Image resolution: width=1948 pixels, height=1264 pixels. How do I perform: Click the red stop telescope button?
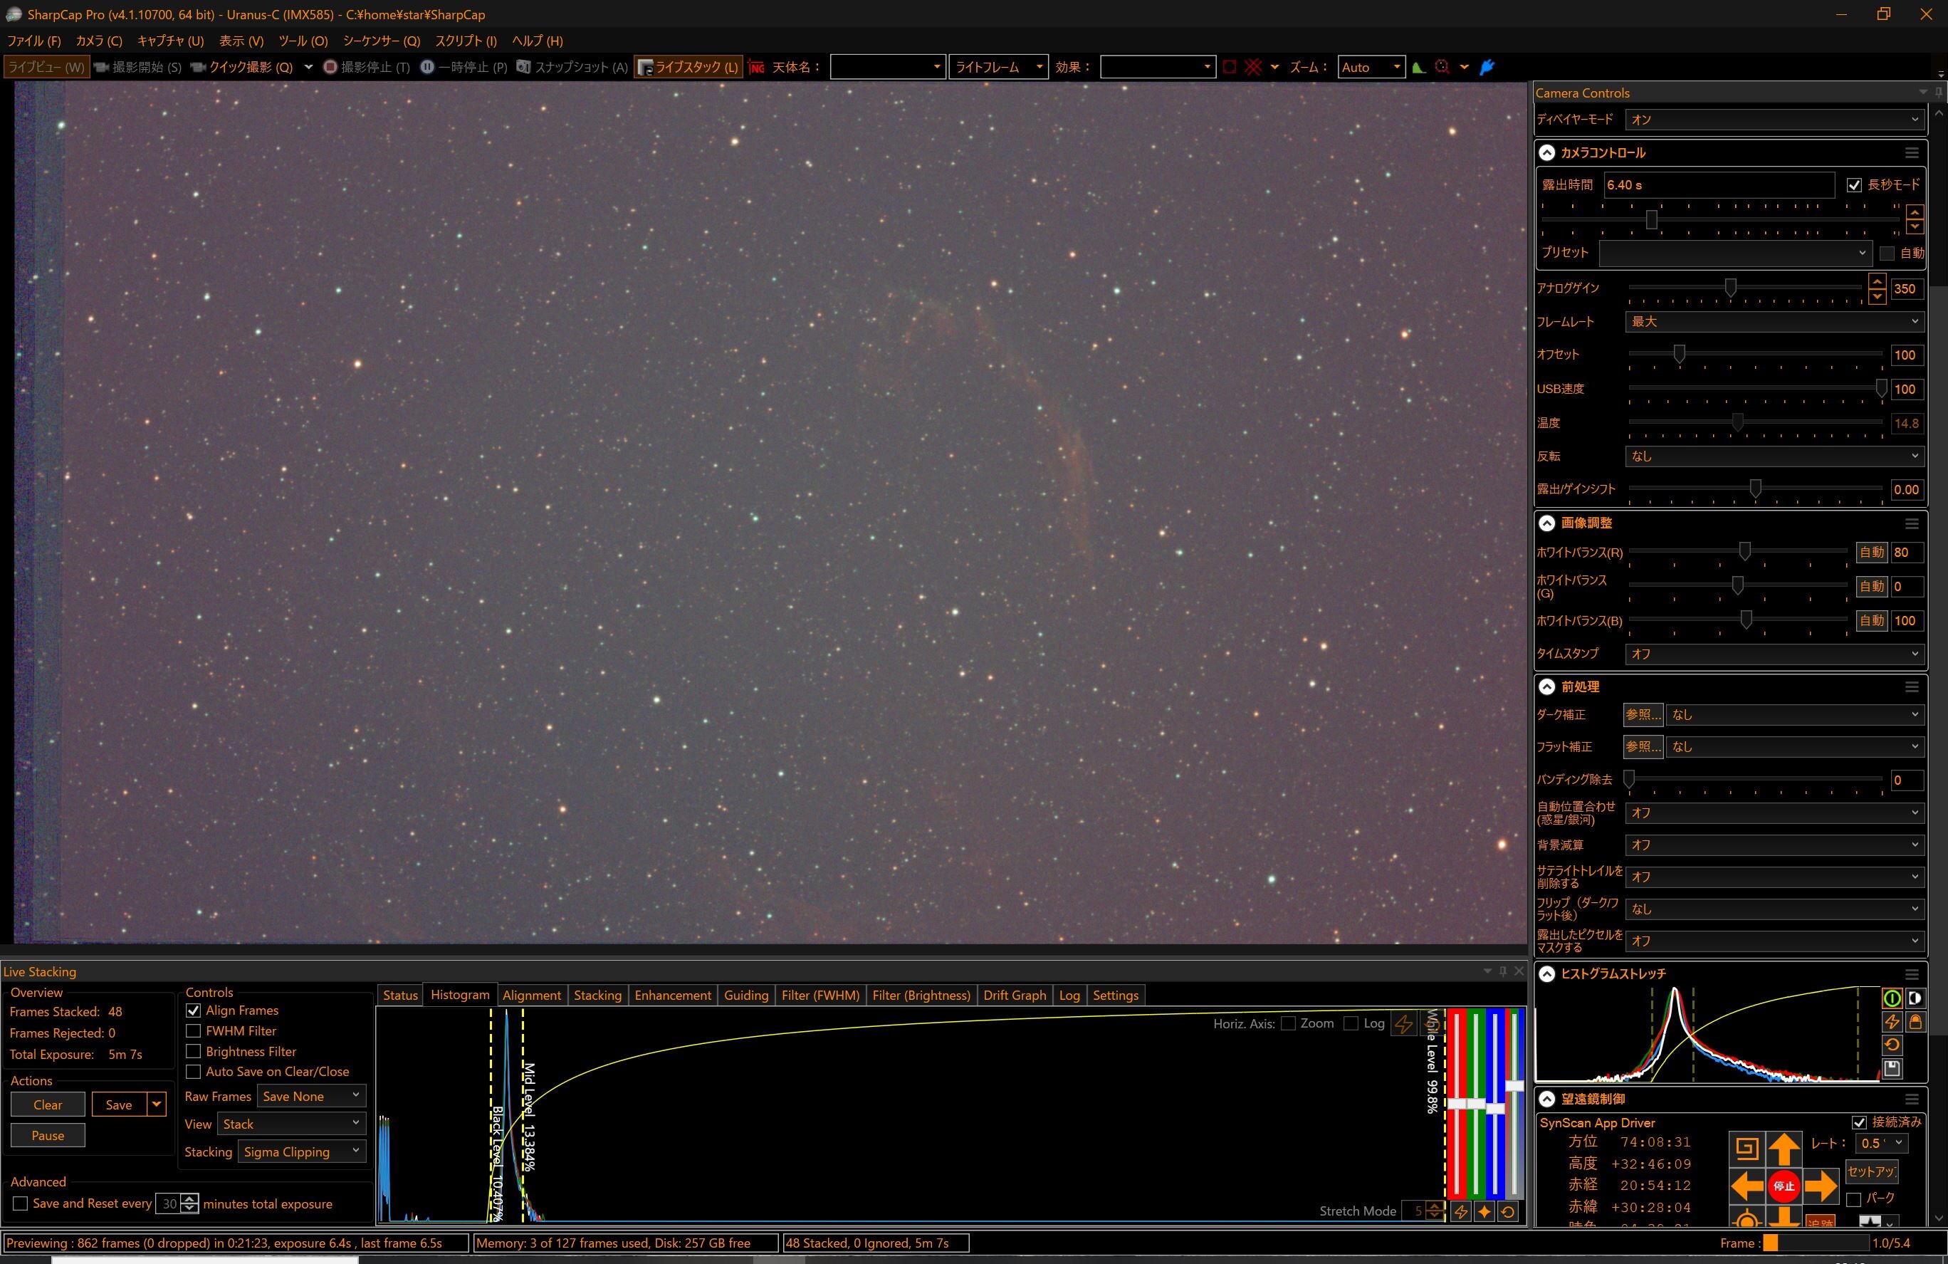coord(1784,1186)
